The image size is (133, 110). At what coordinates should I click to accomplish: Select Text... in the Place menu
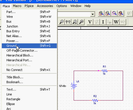(29, 90)
